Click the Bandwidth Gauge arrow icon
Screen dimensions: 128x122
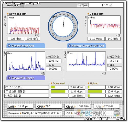pyautogui.click(x=9, y=78)
